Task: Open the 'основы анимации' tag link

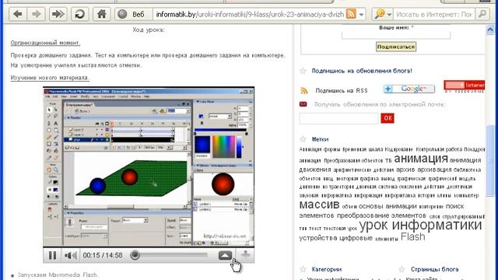Action: [388, 206]
